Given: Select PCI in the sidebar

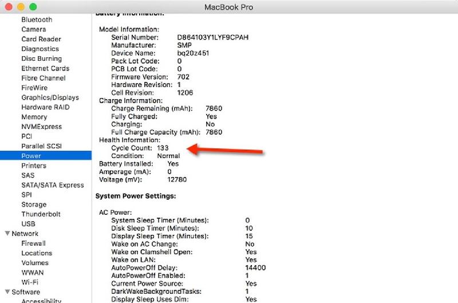Looking at the screenshot, I should 26,136.
